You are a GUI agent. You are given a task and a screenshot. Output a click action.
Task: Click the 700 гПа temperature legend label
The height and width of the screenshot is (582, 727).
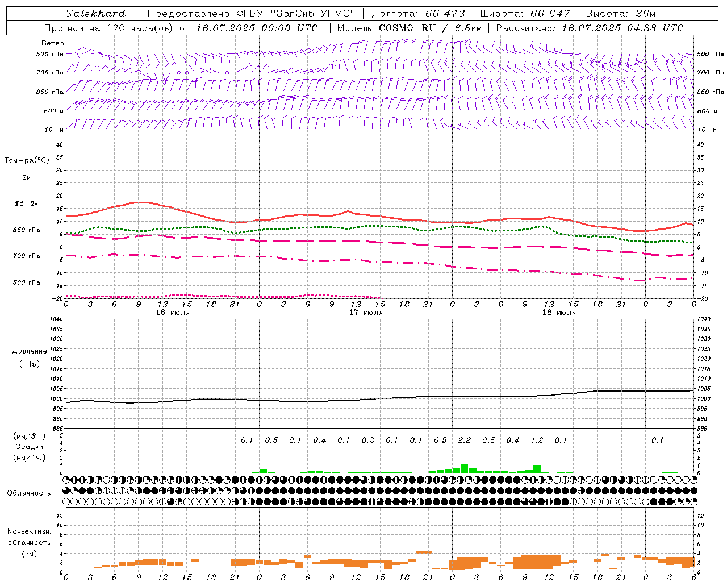26,256
